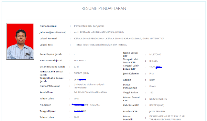
Task: Select the 'Tanggal Lahir Sesuai KTP' label
Action: (x=131, y=67)
